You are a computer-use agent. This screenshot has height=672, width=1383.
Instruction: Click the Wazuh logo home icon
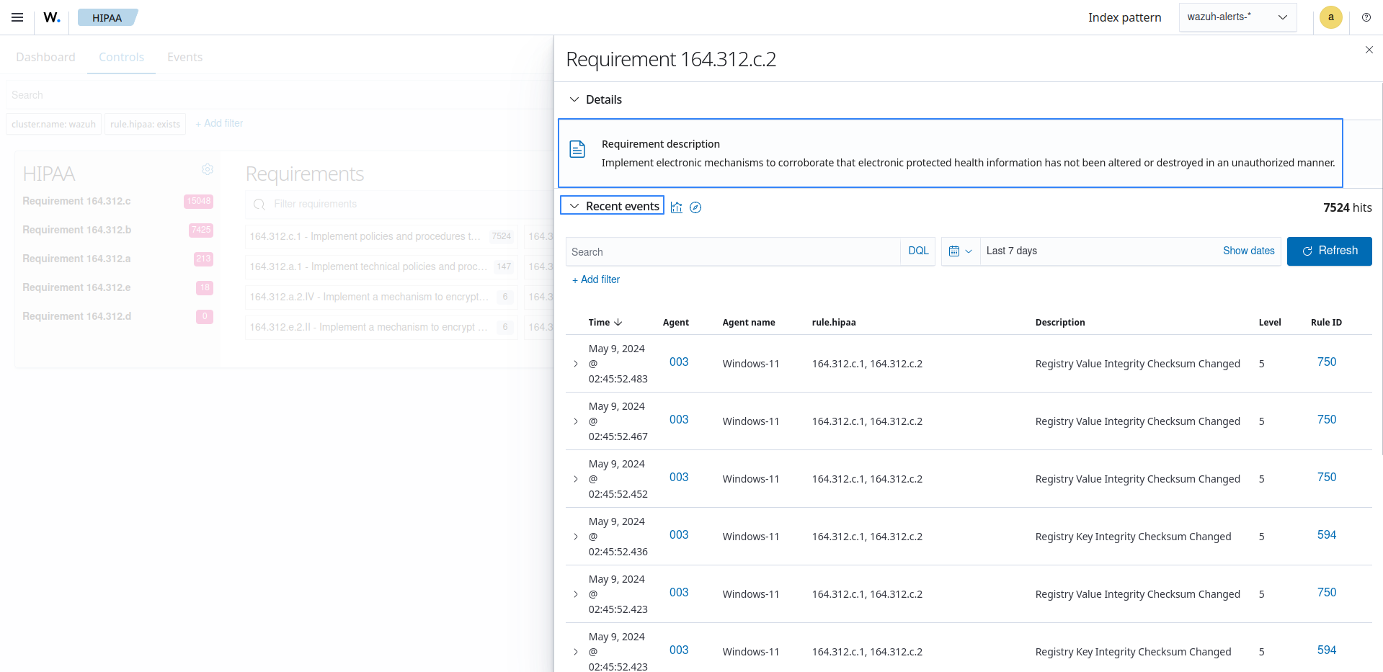click(x=52, y=17)
